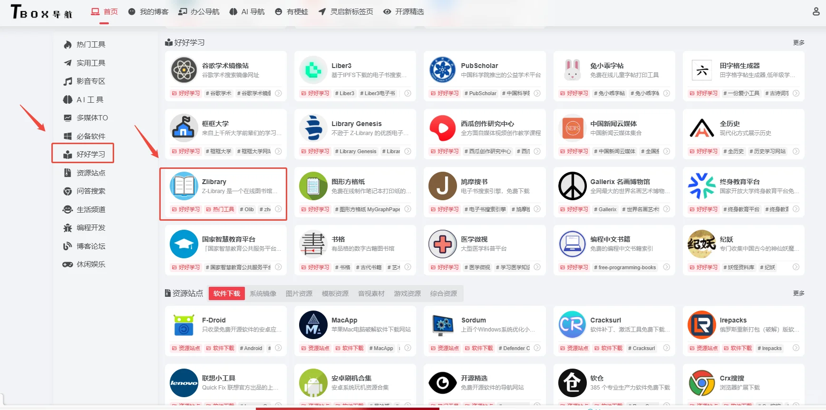826x410 pixels.
Task: Open the 中国新闻云媒体 NEWS icon
Action: click(572, 128)
